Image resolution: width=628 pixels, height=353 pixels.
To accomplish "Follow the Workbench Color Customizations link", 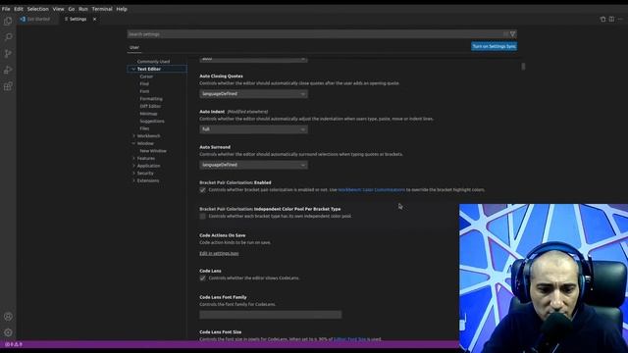I will coord(371,189).
